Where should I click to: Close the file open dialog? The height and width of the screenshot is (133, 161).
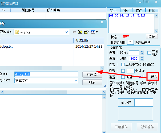102,22
